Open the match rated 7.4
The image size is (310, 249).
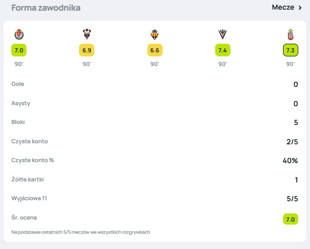[223, 50]
